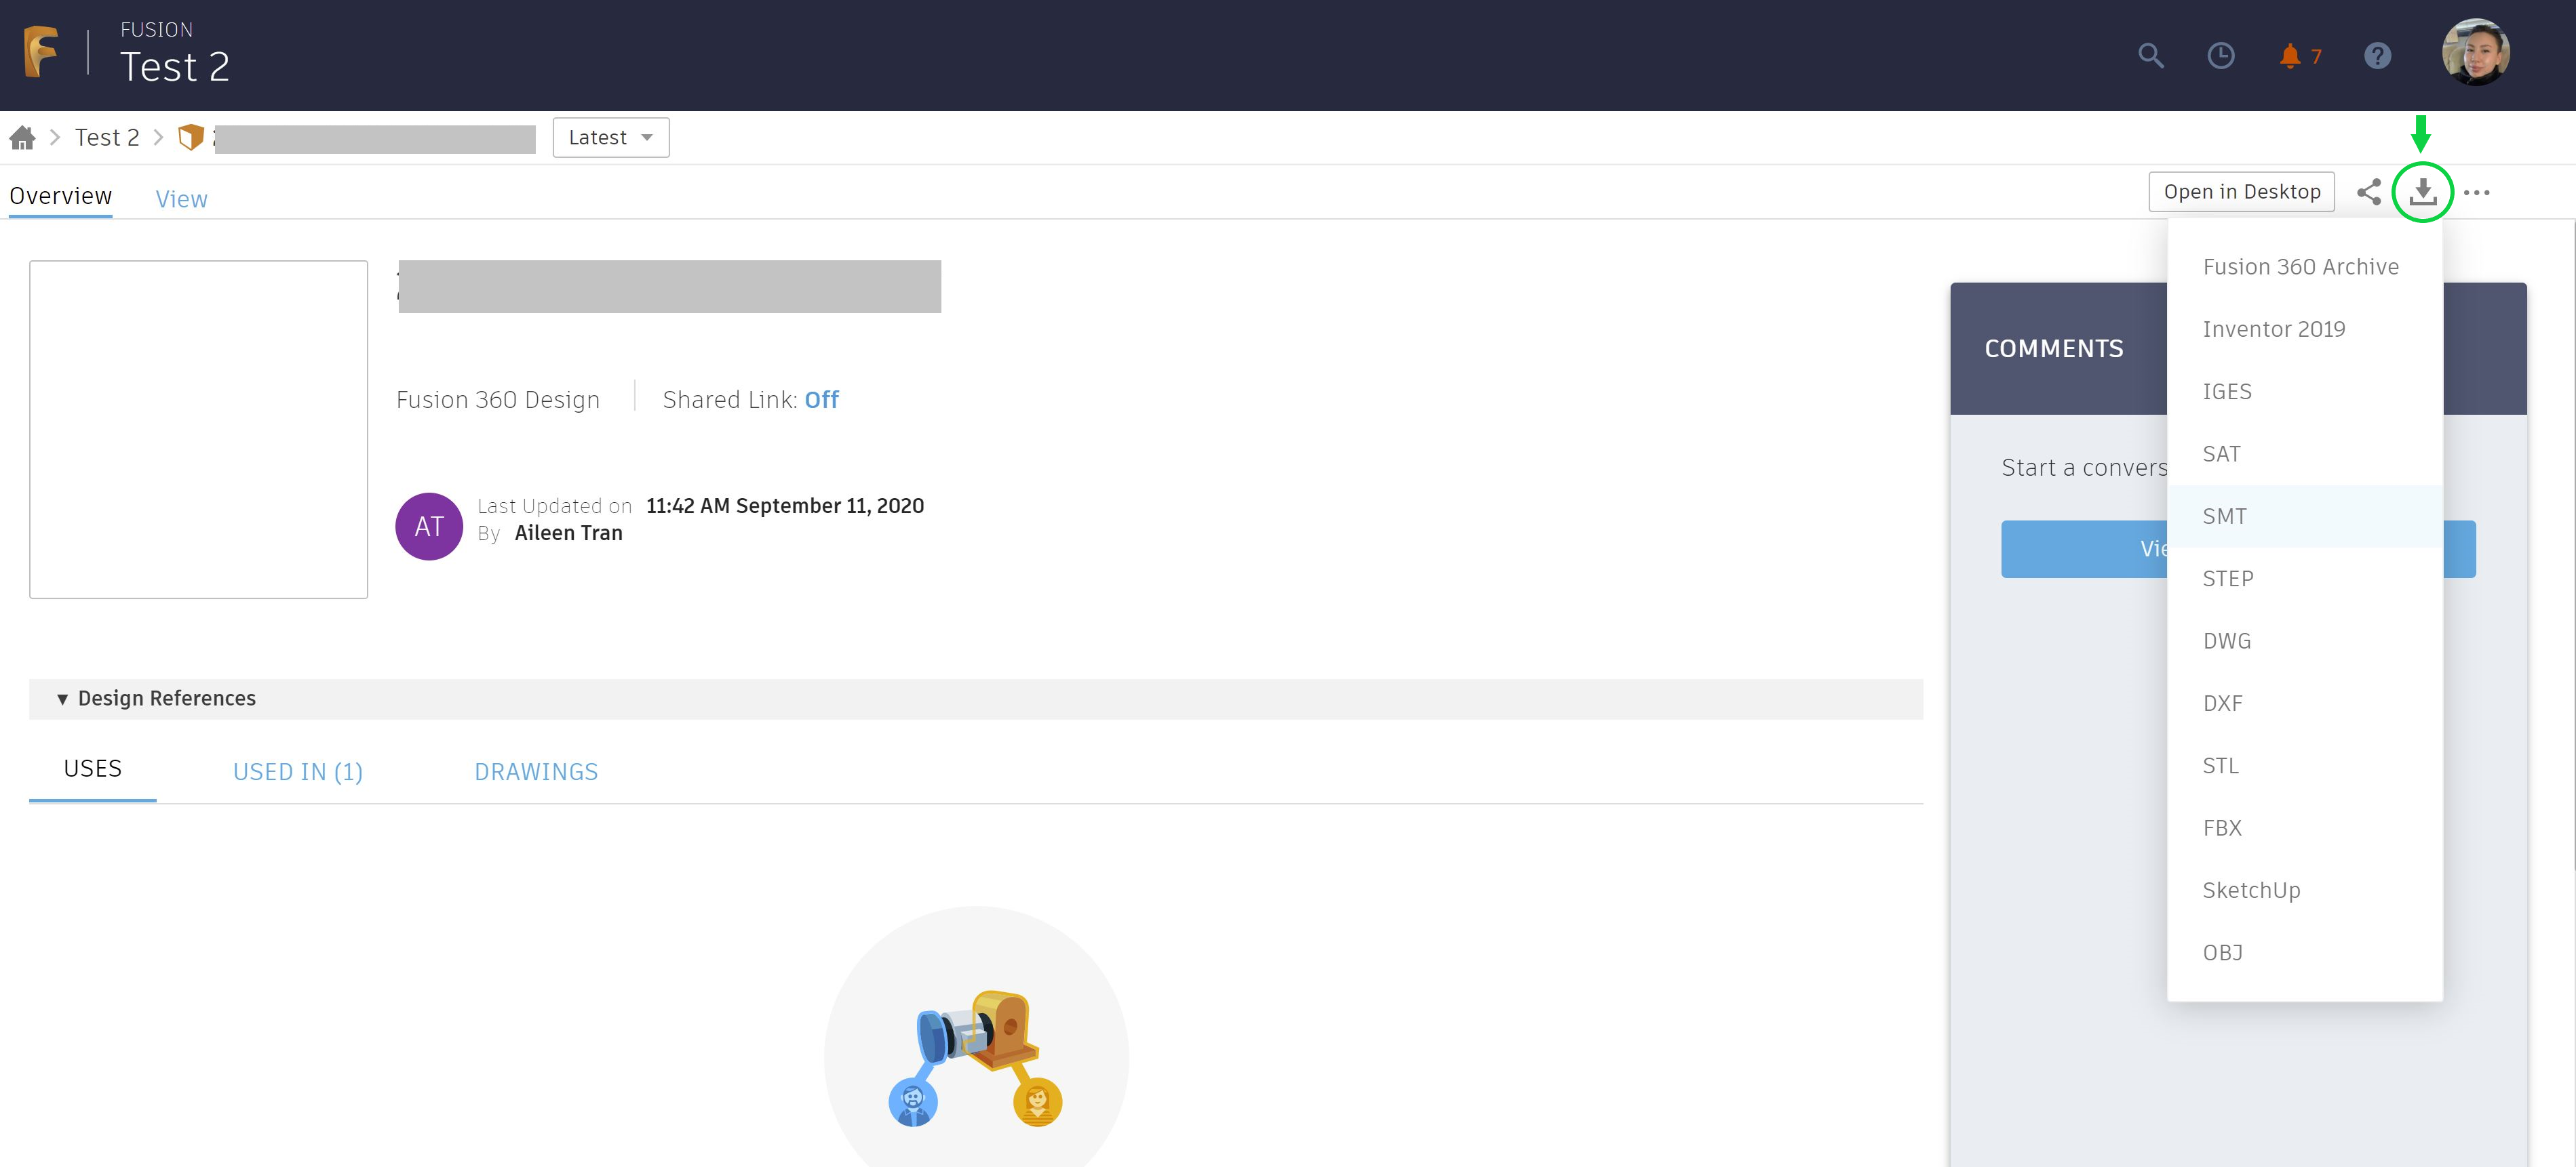
Task: Switch to the View tab
Action: click(181, 199)
